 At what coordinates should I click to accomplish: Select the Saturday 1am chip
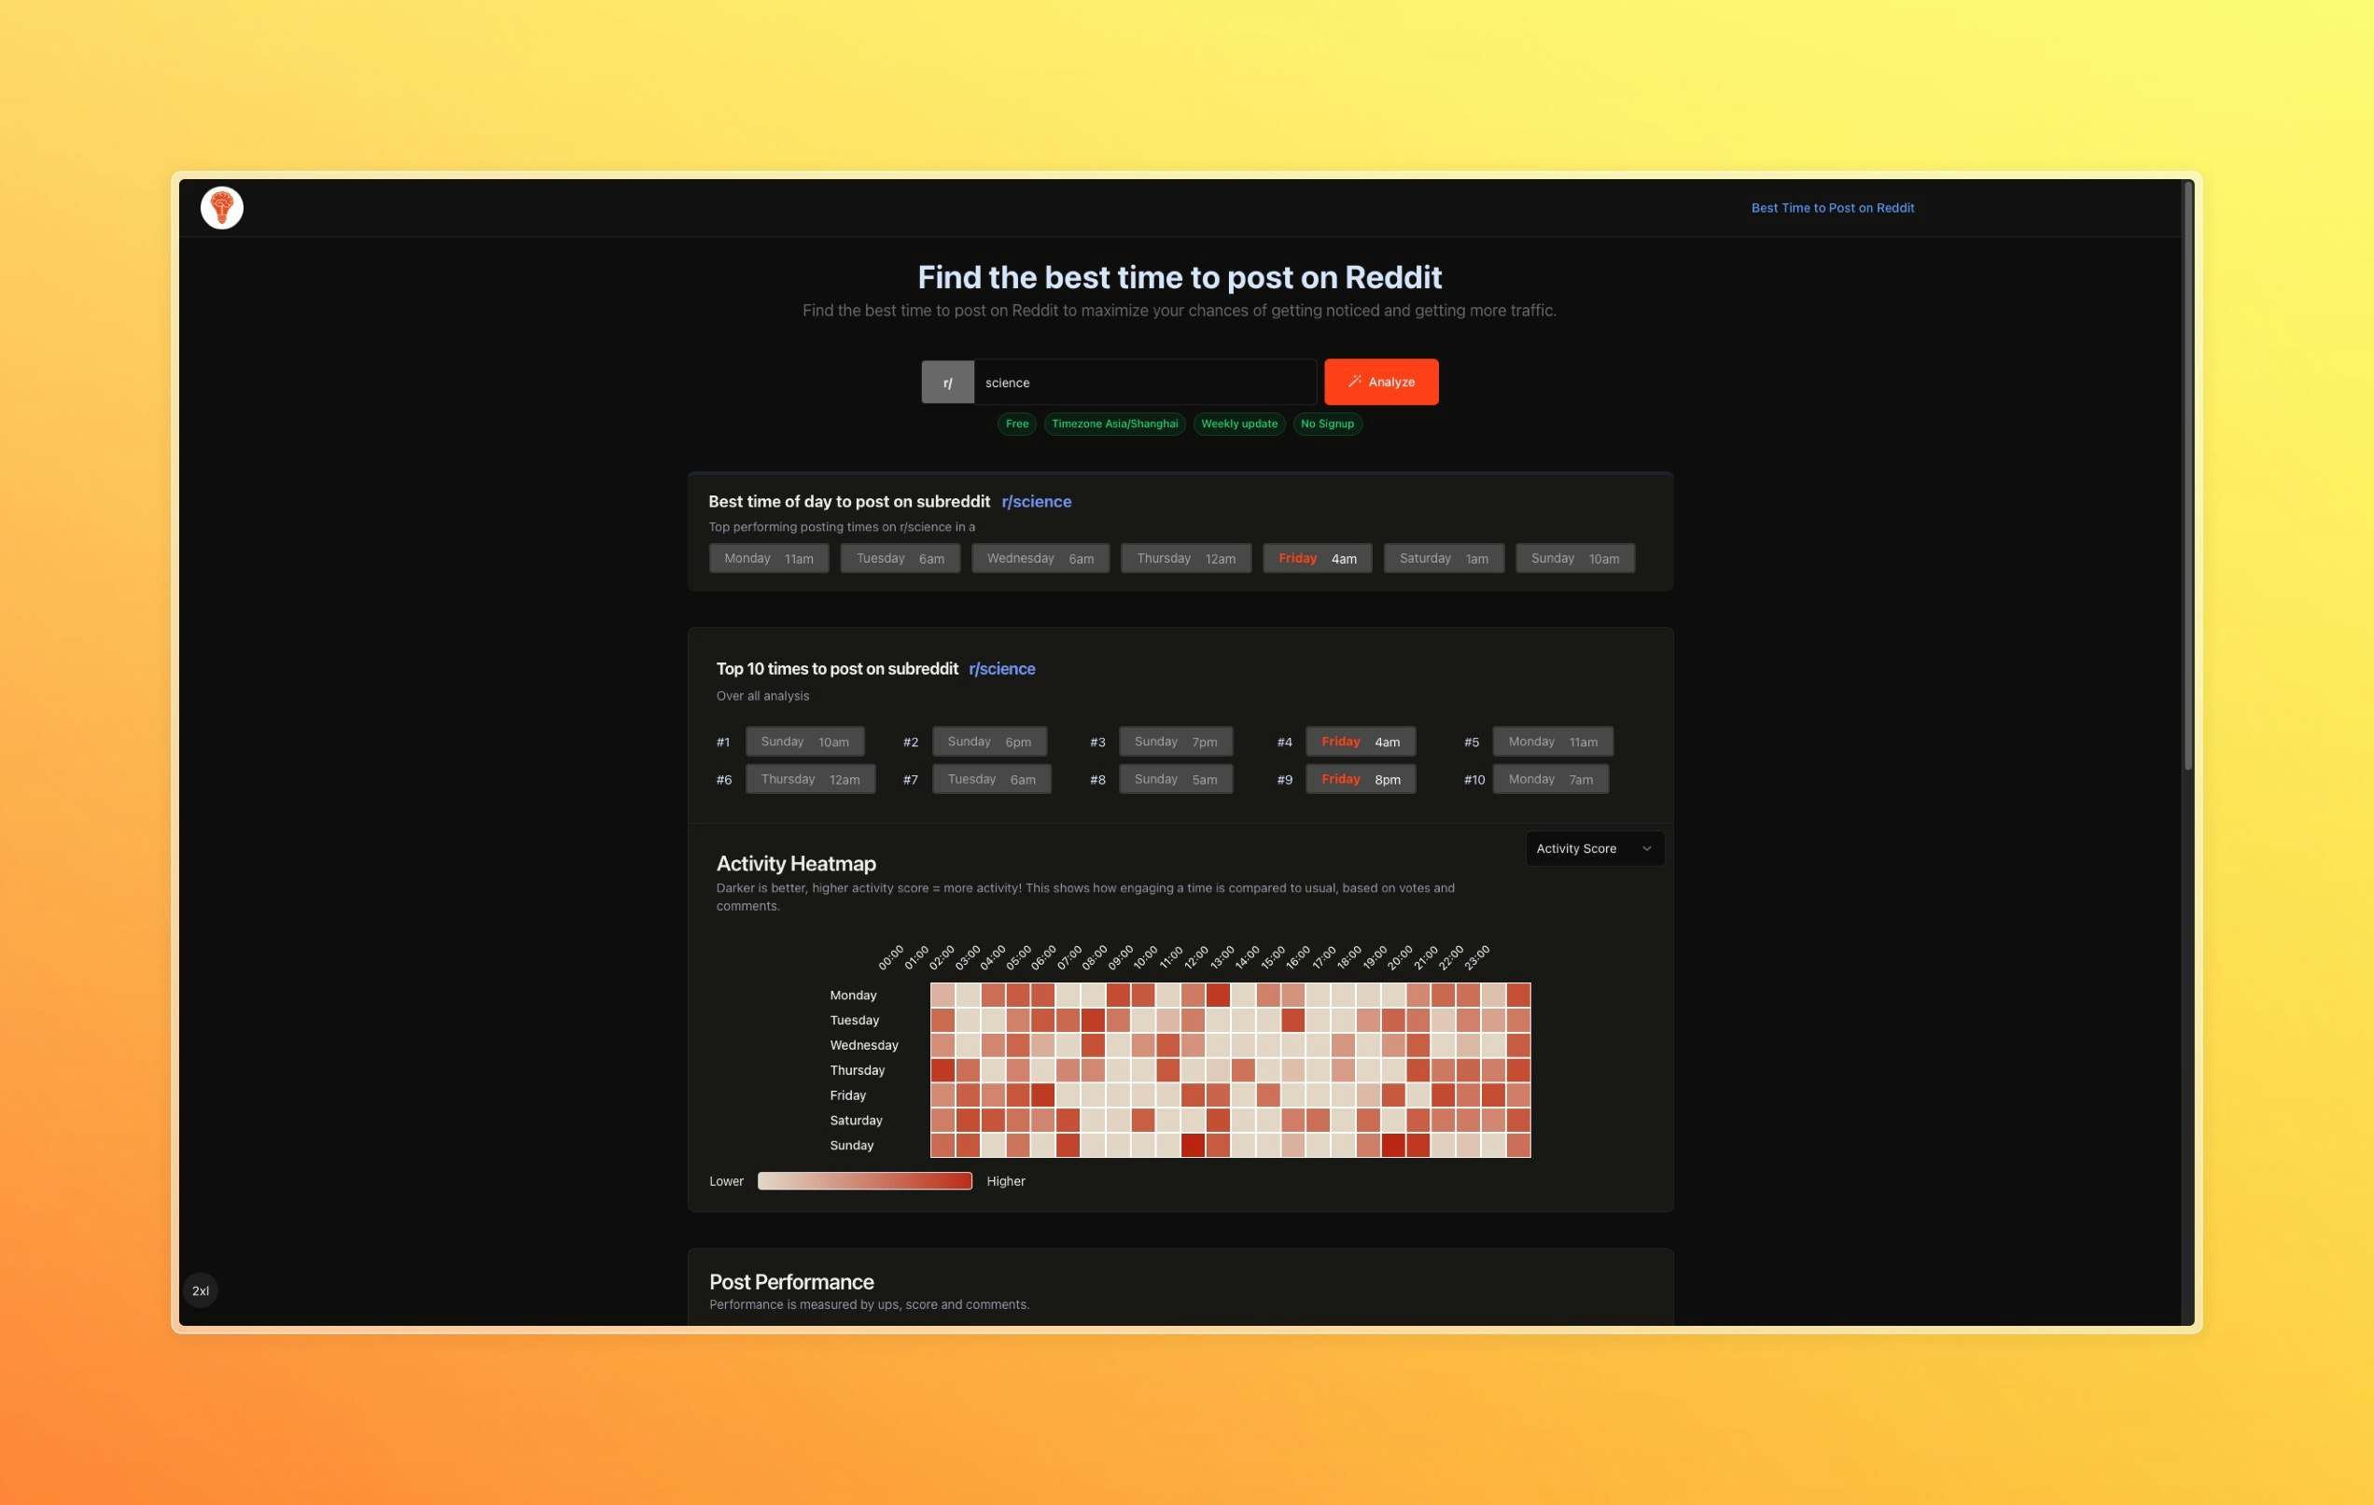coord(1444,559)
